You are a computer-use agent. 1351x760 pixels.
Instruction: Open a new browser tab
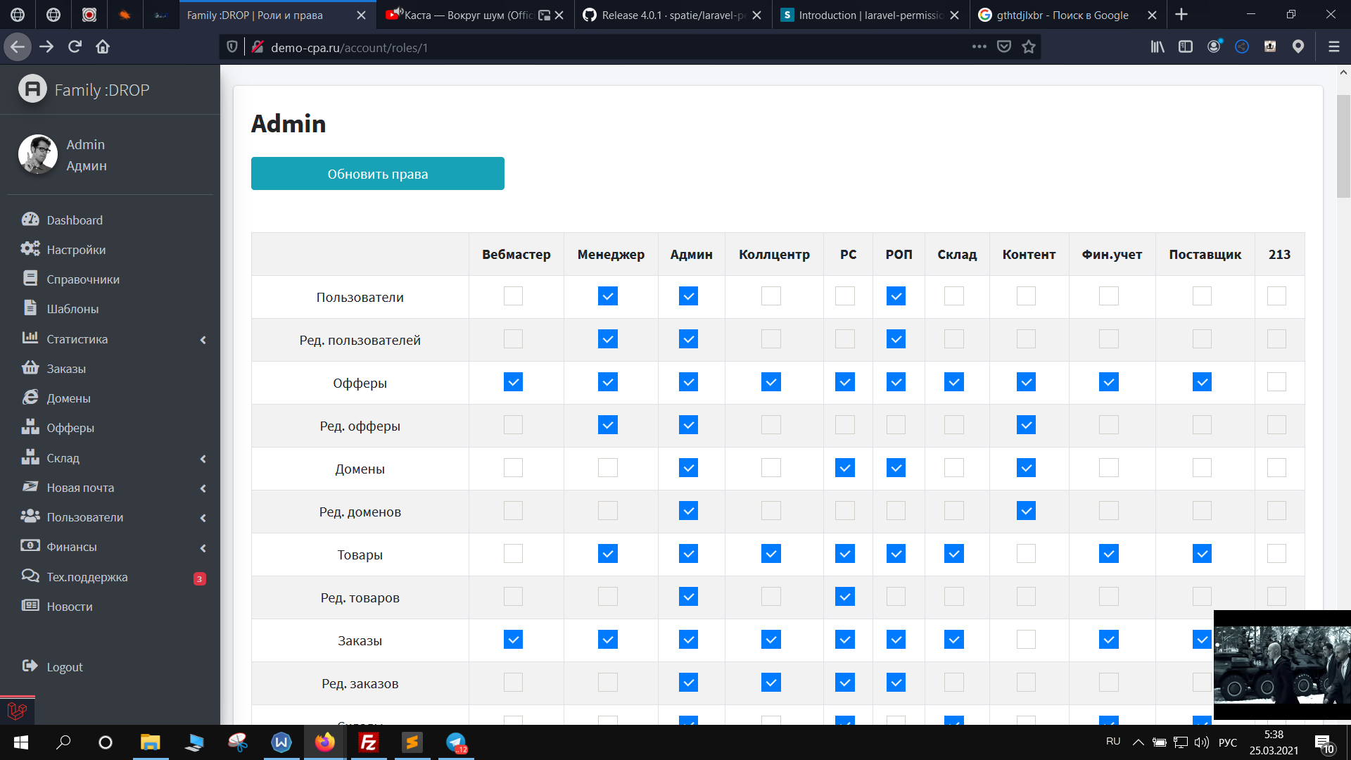(x=1181, y=15)
